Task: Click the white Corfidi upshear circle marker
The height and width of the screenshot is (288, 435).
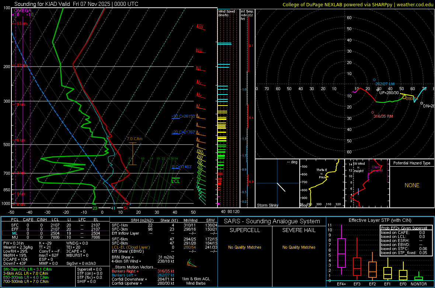Action: point(378,90)
